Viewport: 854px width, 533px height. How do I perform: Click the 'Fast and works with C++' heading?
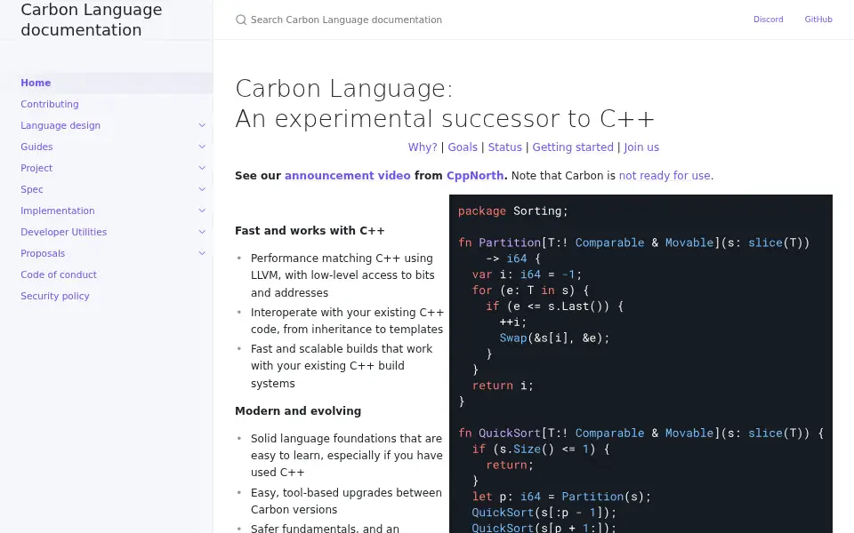[310, 231]
